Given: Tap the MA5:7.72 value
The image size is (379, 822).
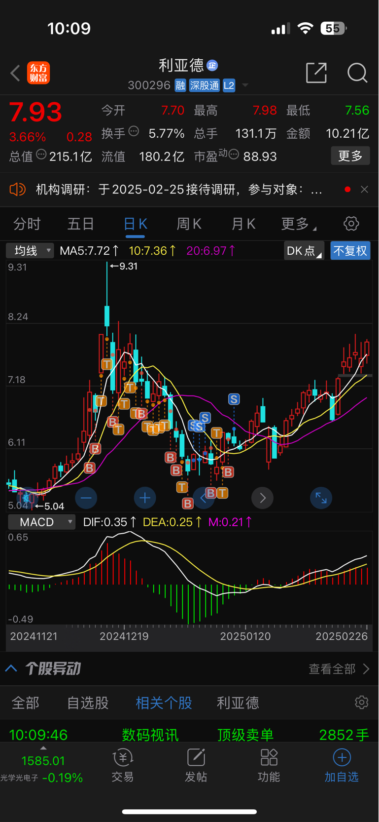Looking at the screenshot, I should click(x=89, y=251).
